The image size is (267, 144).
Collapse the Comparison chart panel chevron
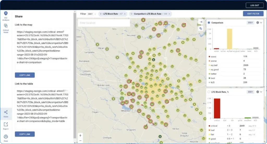[x=261, y=23]
